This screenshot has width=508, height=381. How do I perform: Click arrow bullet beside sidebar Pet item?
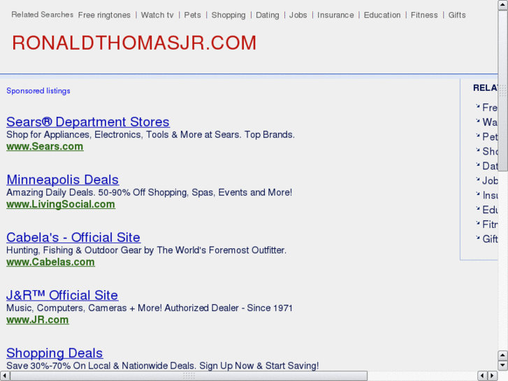(477, 135)
